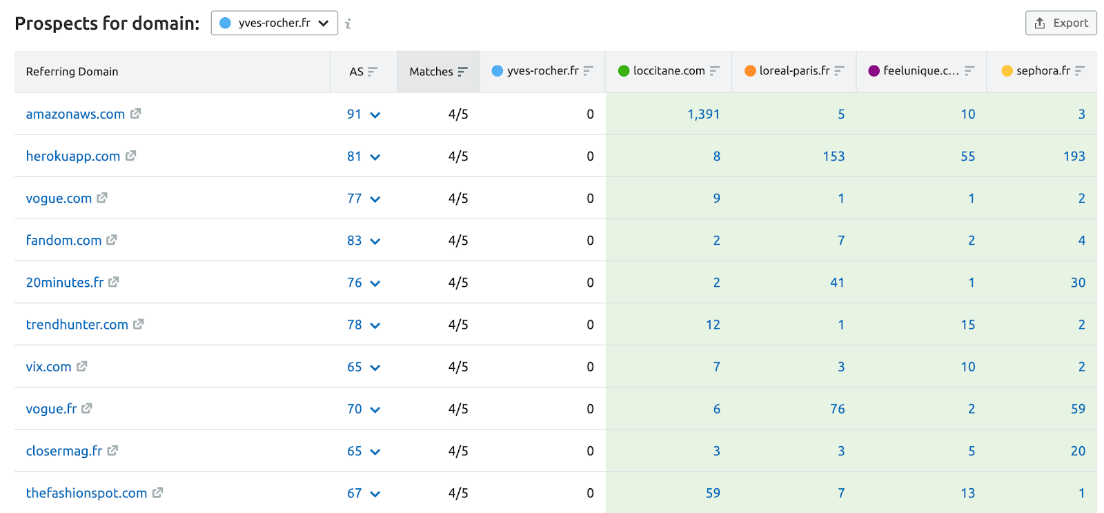Expand AS 81 chevron for herokuapp.com
Screen dimensions: 1104x513
(x=375, y=157)
